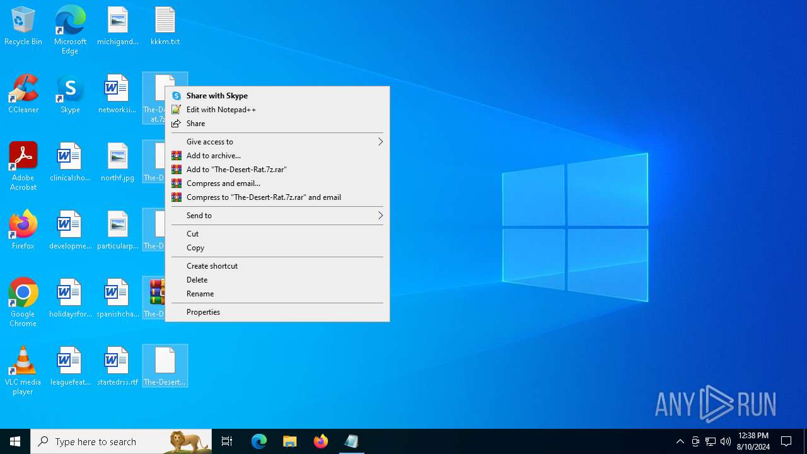807x454 pixels.
Task: Open the meet now tray icon
Action: (695, 441)
